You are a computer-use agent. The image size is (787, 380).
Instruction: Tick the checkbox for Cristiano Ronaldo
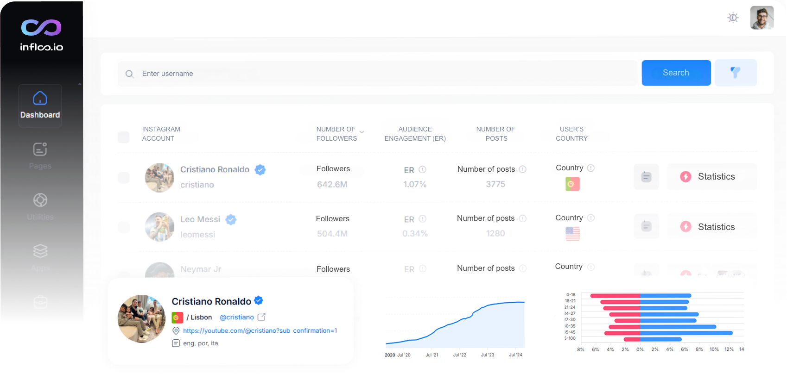pos(124,178)
